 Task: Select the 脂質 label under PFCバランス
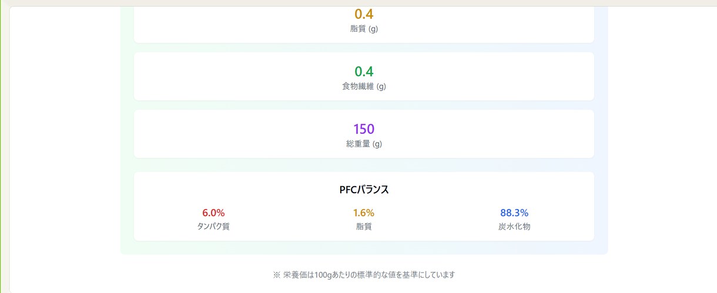364,226
